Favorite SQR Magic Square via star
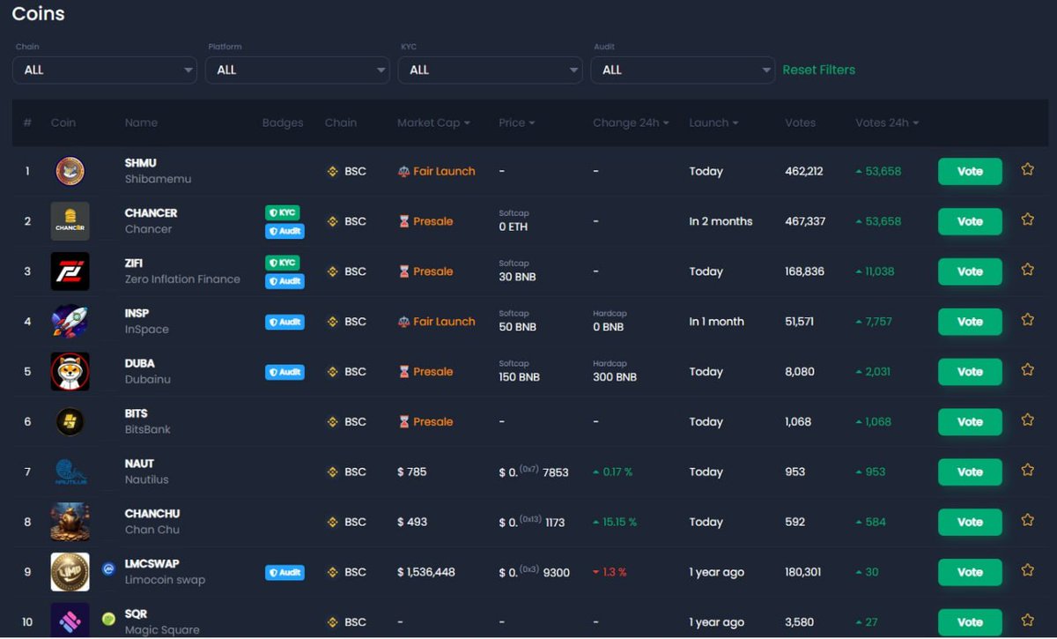The image size is (1057, 639). coord(1027,620)
